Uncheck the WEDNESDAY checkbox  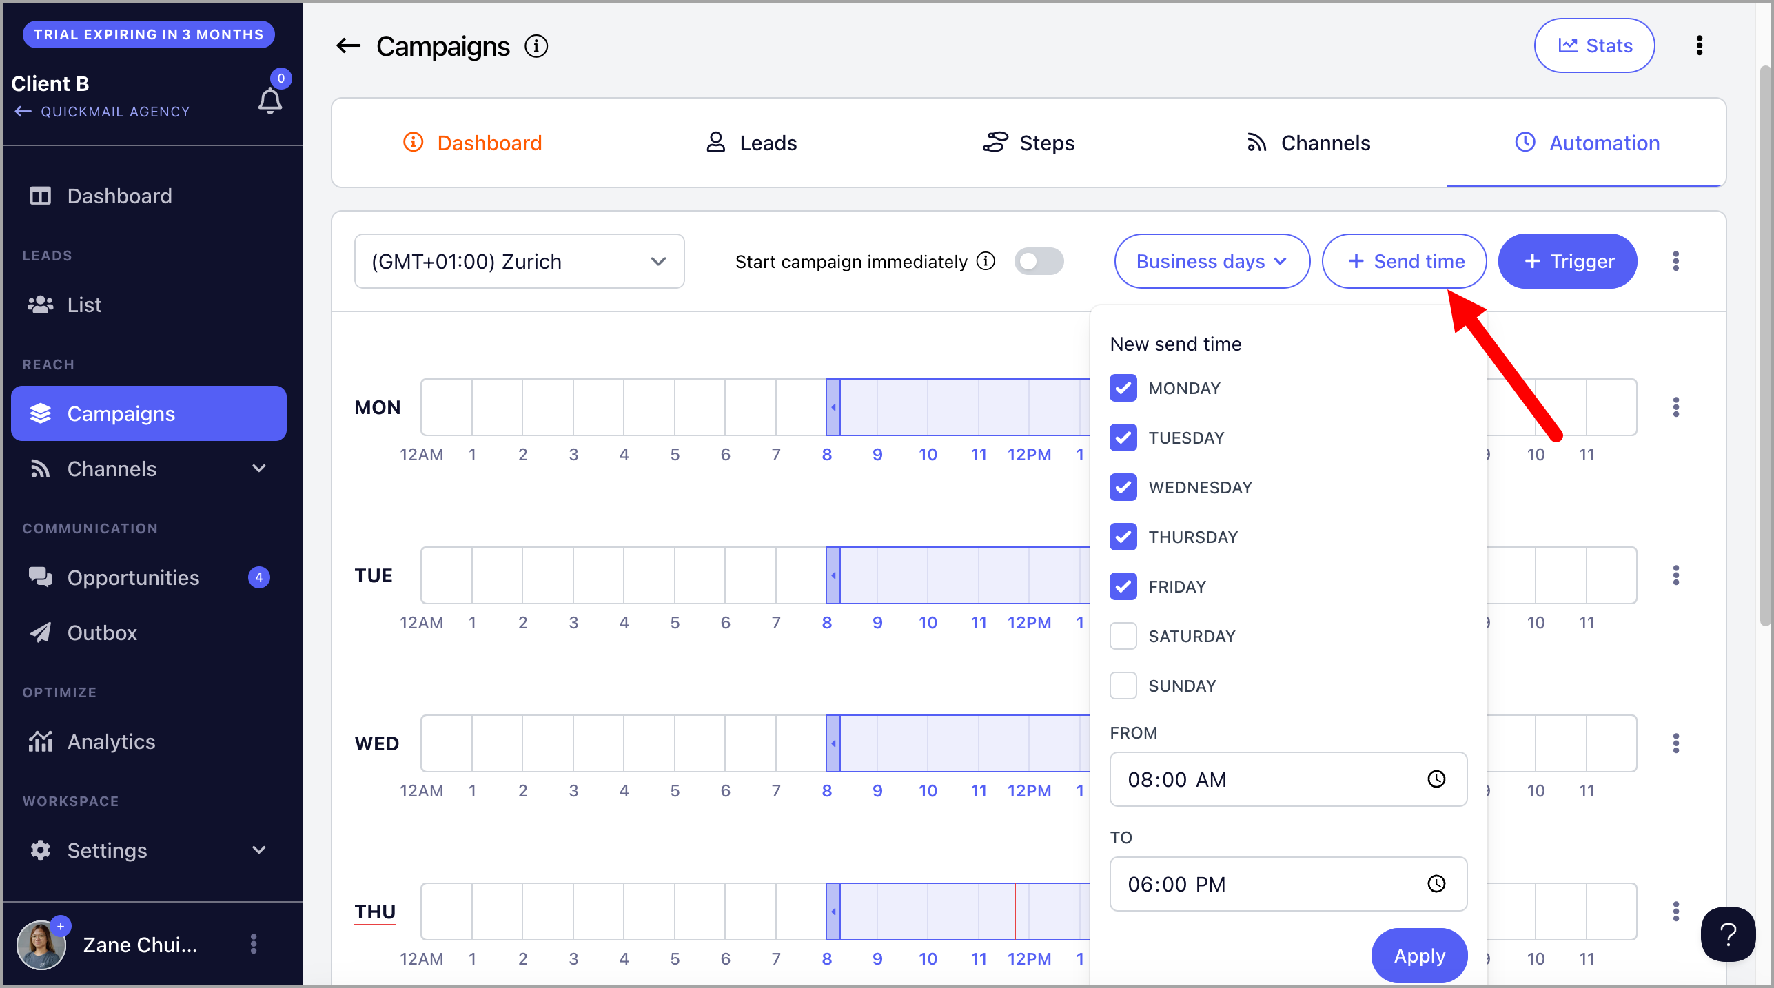(1123, 488)
